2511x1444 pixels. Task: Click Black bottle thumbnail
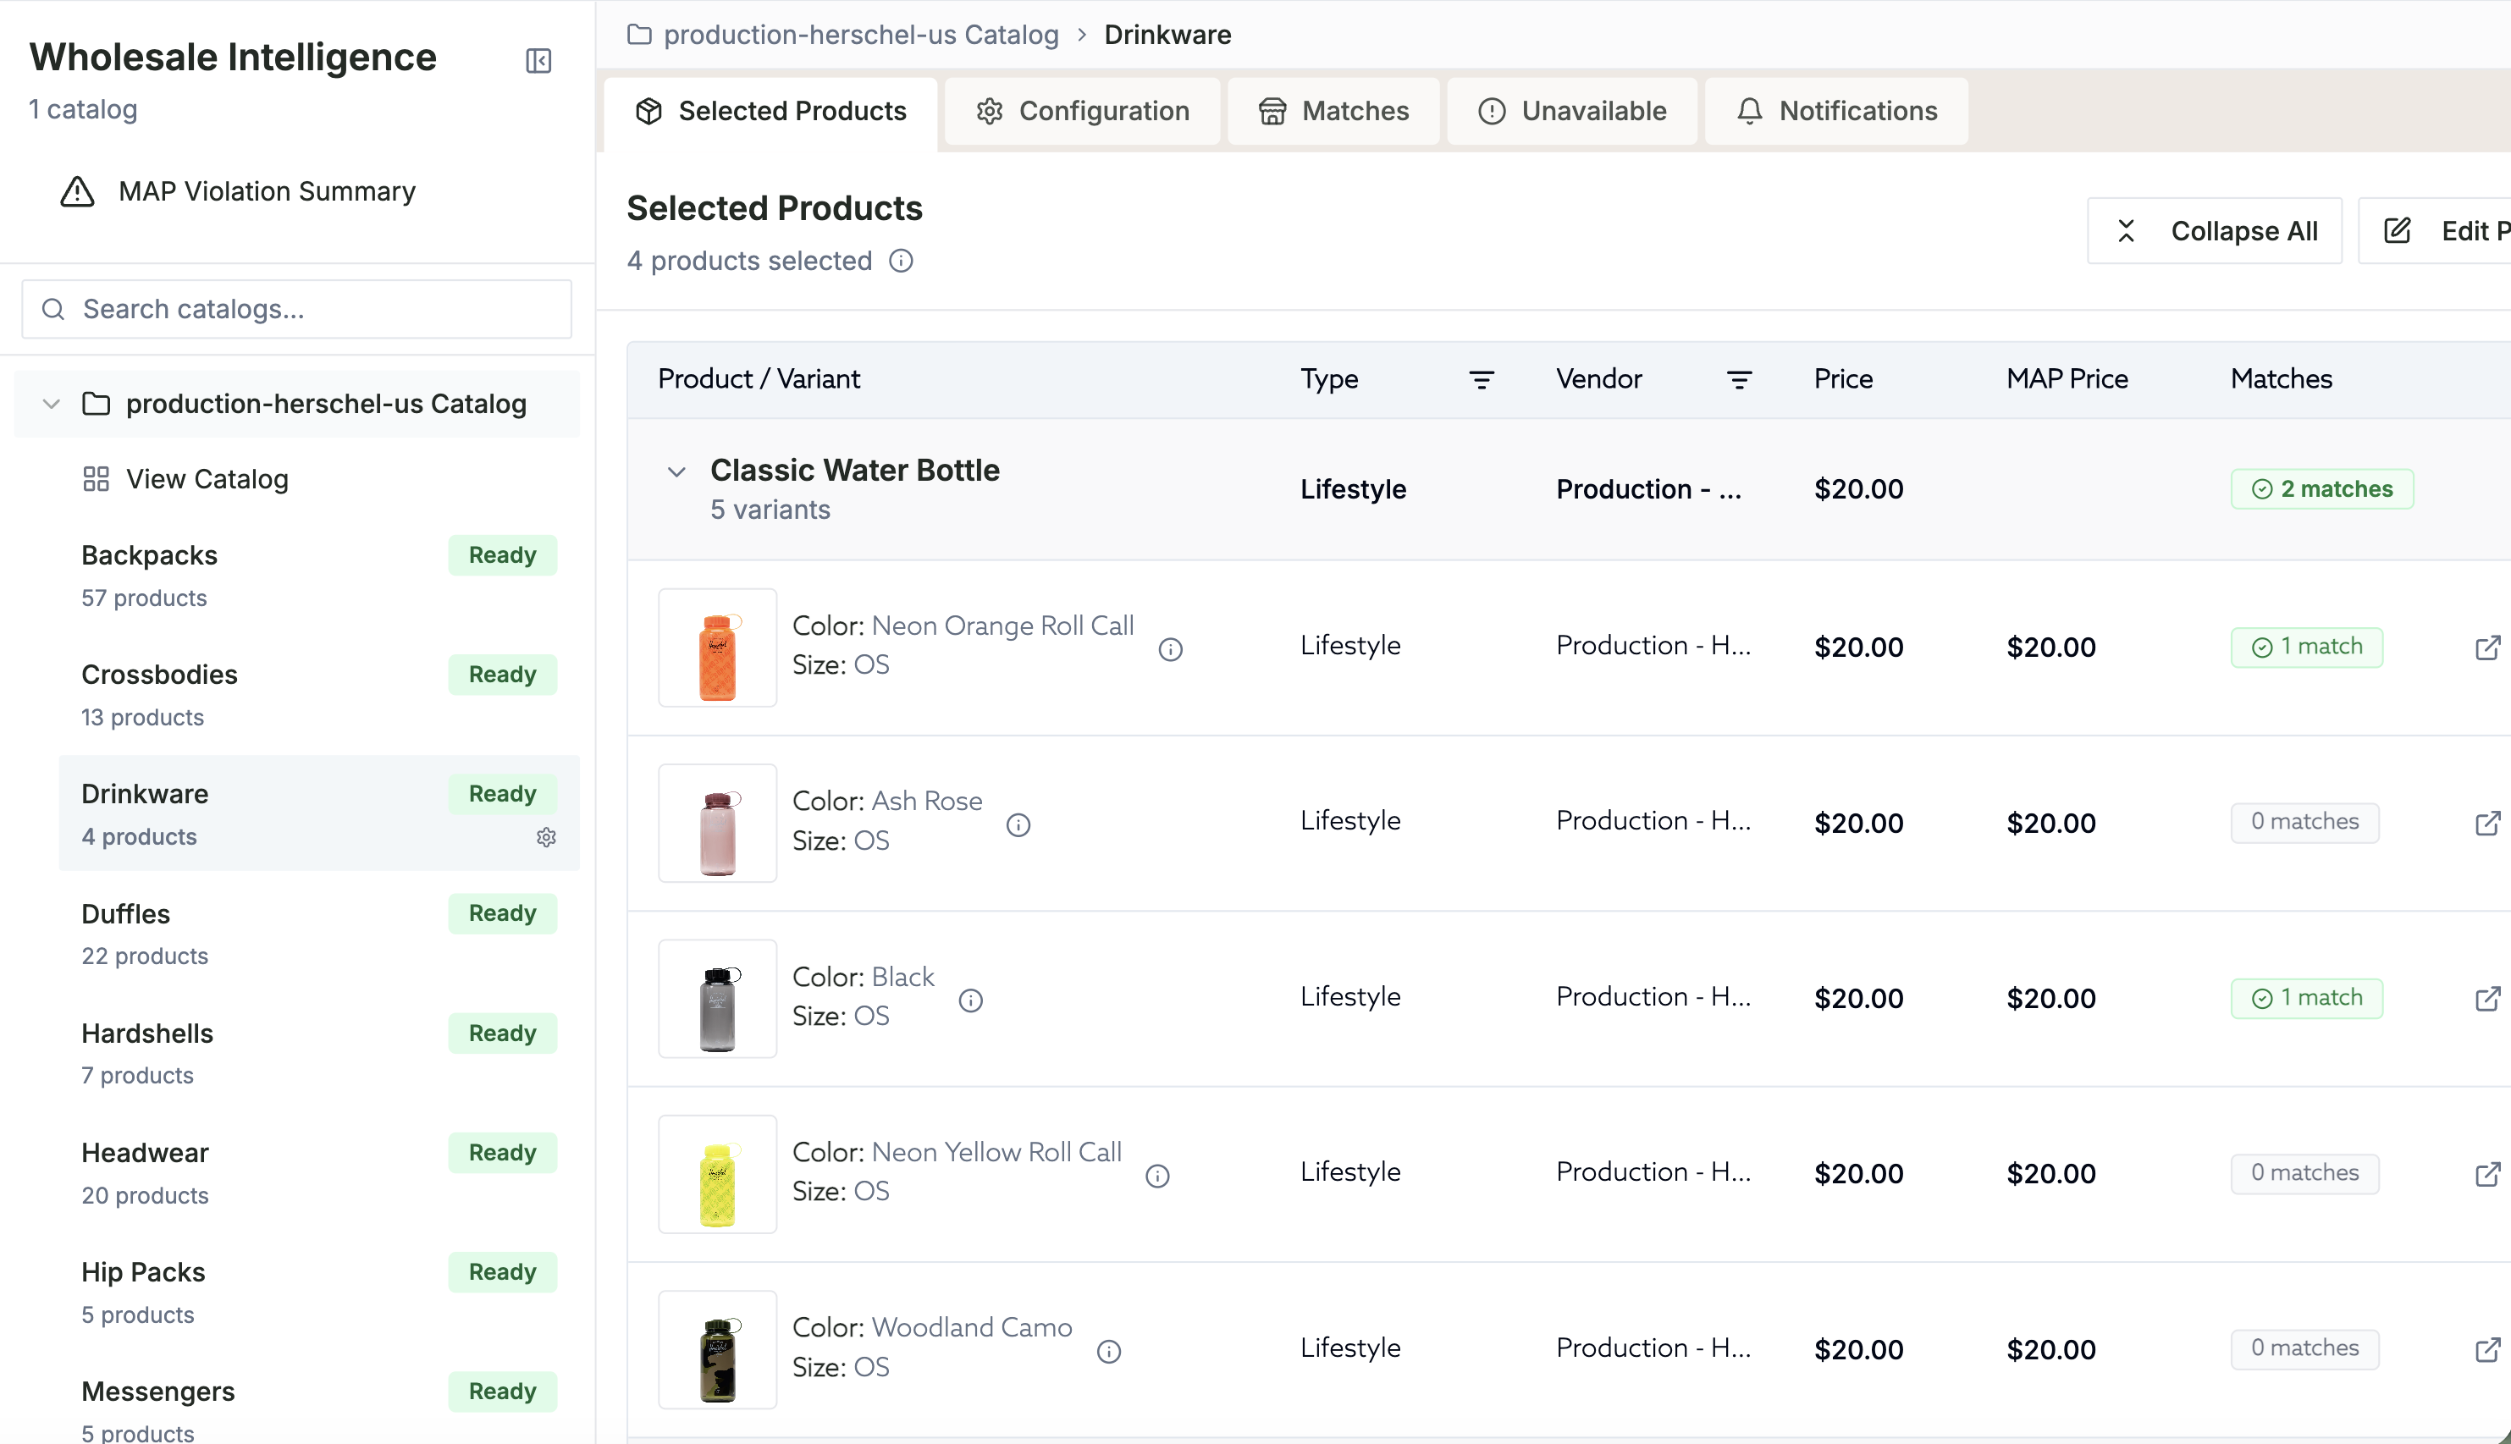tap(718, 999)
